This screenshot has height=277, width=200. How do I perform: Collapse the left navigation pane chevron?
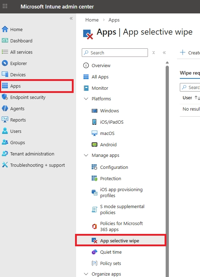click(71, 18)
